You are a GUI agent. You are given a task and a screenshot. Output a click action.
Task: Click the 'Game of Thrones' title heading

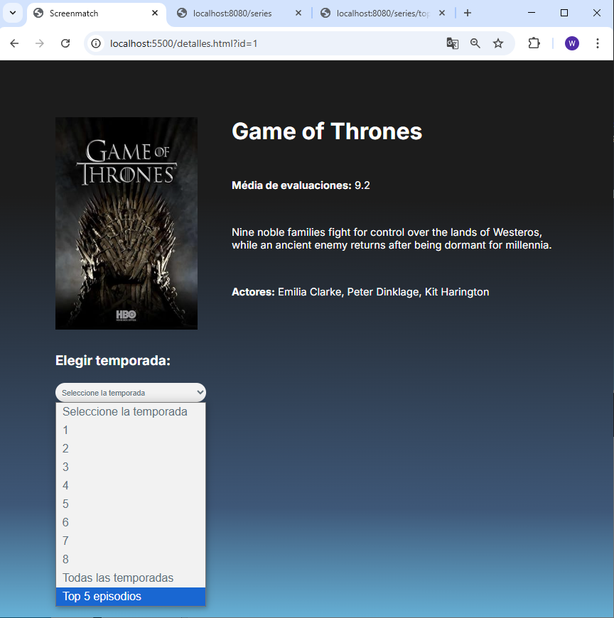click(327, 131)
